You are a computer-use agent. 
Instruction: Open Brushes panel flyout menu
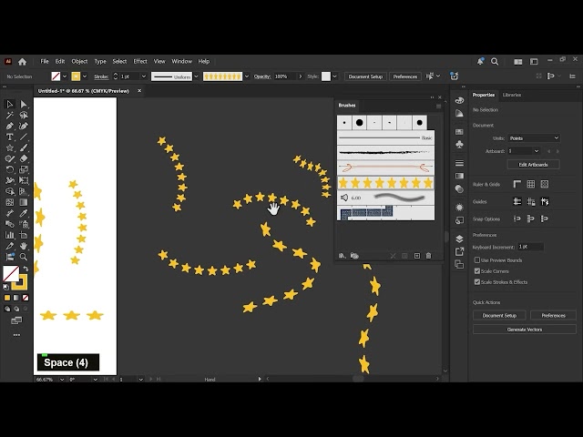[439, 106]
